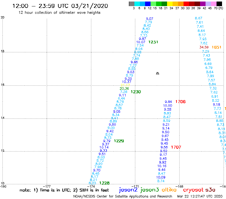Click the 'NOAA/NESDIS Center for Satellite Applications and Research' credit

123,196
